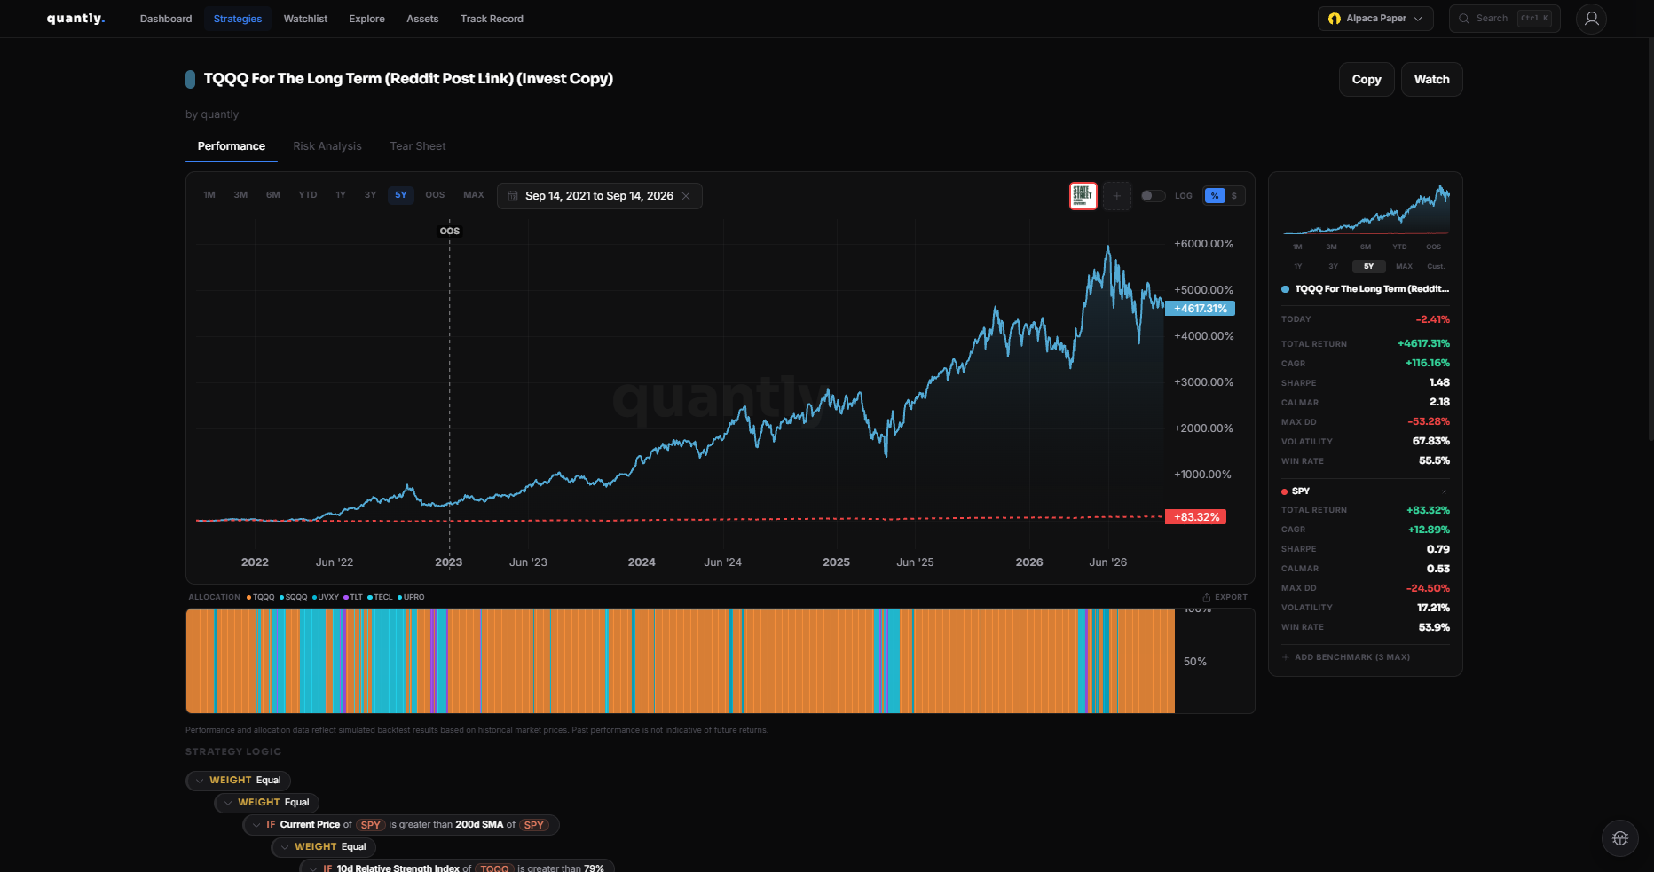
Task: Click the Copy strategy button
Action: tap(1367, 79)
